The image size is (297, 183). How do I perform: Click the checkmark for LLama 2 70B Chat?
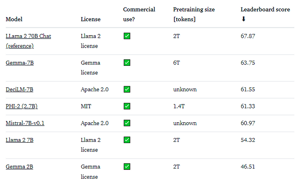[127, 36]
